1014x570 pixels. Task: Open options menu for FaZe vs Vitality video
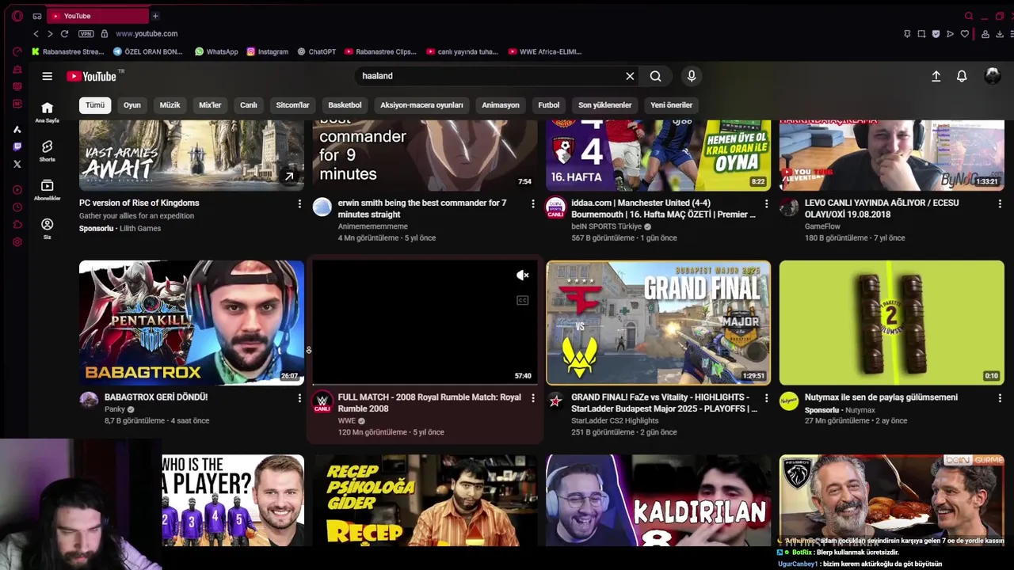pos(766,398)
